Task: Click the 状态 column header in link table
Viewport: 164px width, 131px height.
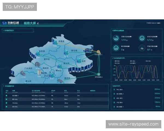Action: (7, 91)
